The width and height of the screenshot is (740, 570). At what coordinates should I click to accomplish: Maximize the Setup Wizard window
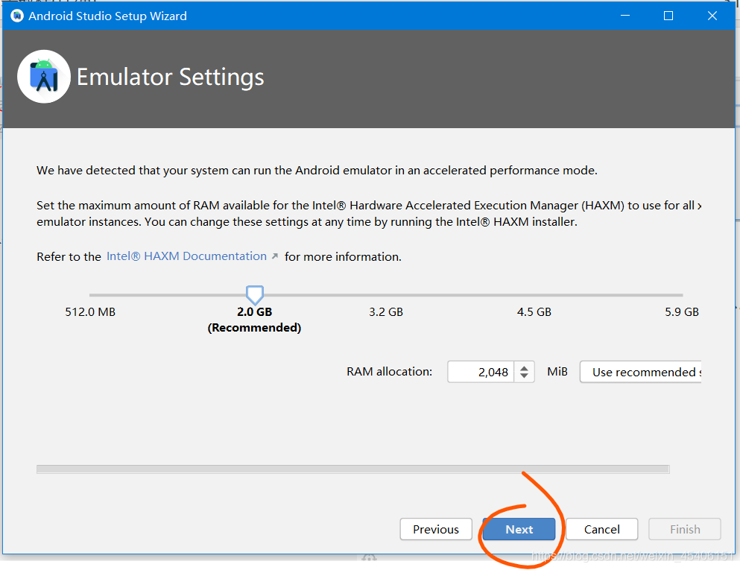coord(668,16)
